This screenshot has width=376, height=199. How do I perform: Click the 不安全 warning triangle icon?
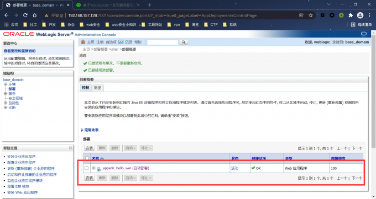tap(46, 15)
